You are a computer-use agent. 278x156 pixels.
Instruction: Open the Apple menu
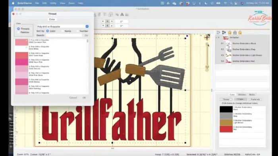13,3
